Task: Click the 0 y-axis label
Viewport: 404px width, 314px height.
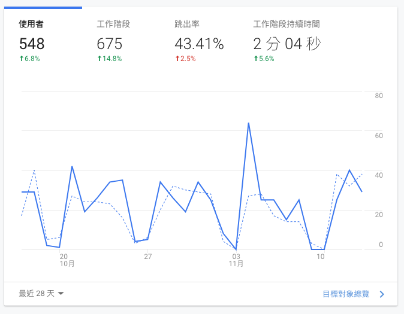Action: [381, 244]
